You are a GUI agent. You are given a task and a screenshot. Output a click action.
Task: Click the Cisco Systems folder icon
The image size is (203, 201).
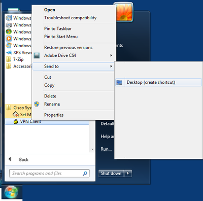point(9,108)
